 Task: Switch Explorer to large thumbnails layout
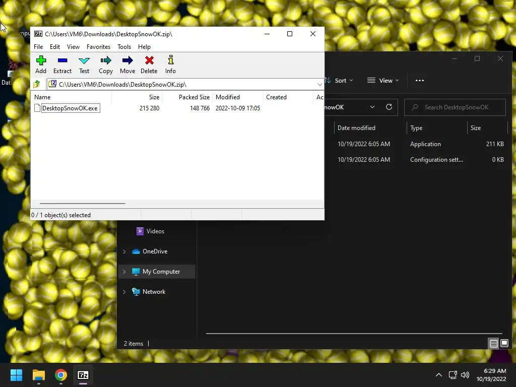click(504, 344)
